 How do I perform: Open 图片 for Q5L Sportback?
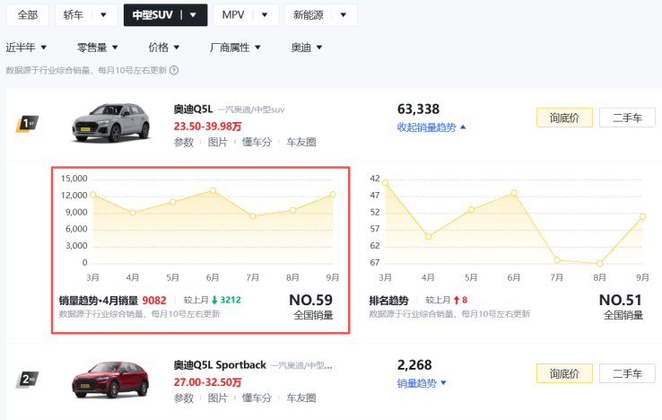217,398
